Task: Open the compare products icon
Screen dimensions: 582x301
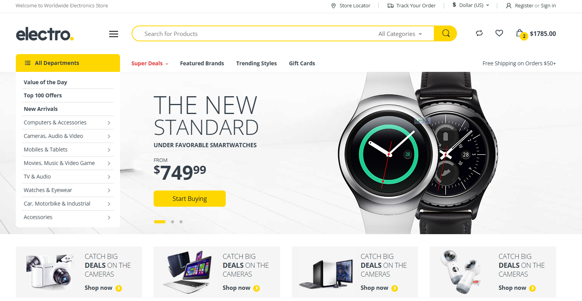Action: pyautogui.click(x=479, y=33)
